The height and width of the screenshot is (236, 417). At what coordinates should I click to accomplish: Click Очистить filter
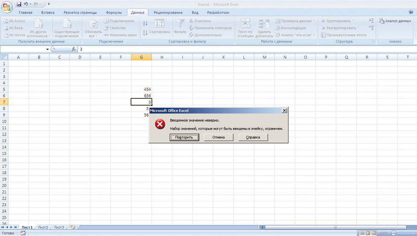[200, 21]
